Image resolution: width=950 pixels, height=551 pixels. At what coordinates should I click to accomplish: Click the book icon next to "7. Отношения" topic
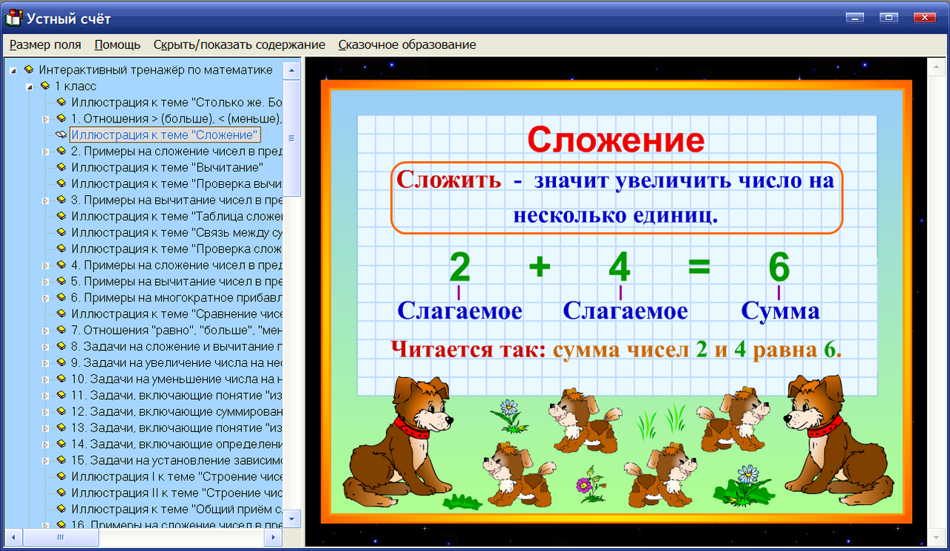pos(61,330)
